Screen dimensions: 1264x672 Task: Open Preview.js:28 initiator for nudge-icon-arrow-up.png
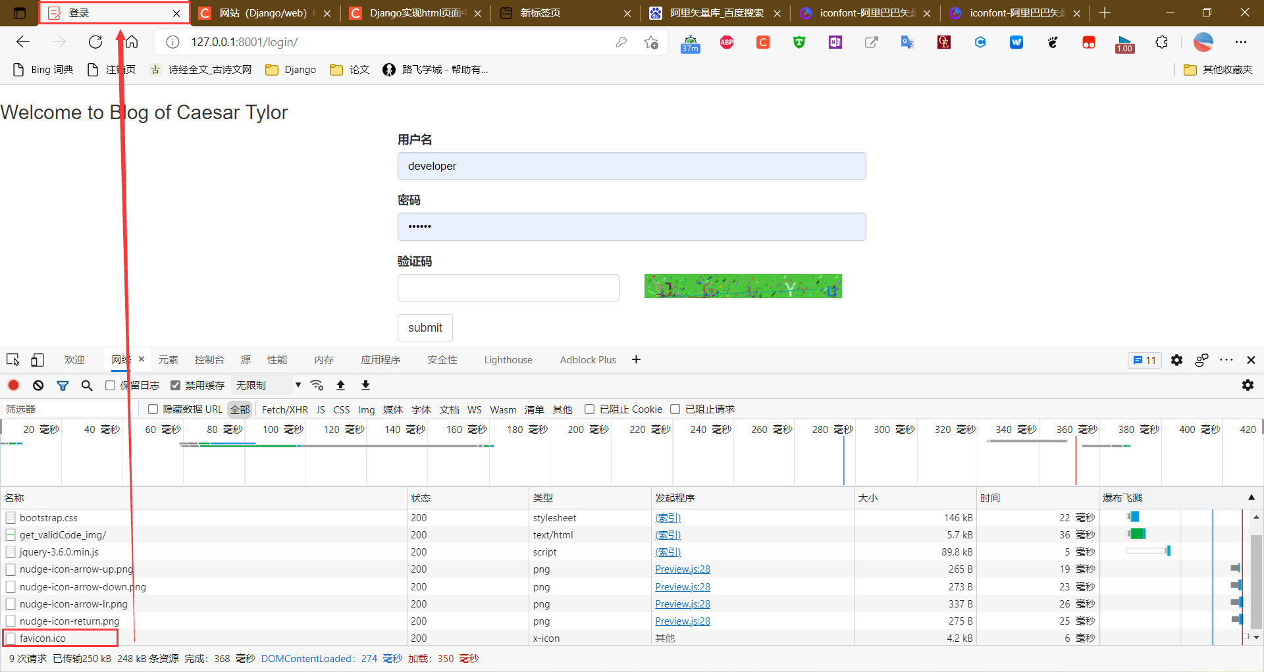[683, 569]
